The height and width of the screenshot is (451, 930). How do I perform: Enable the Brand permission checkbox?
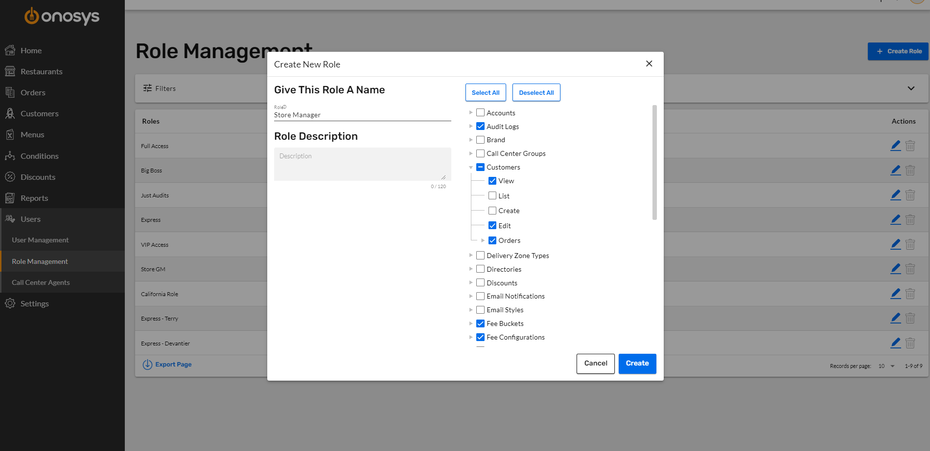point(480,139)
